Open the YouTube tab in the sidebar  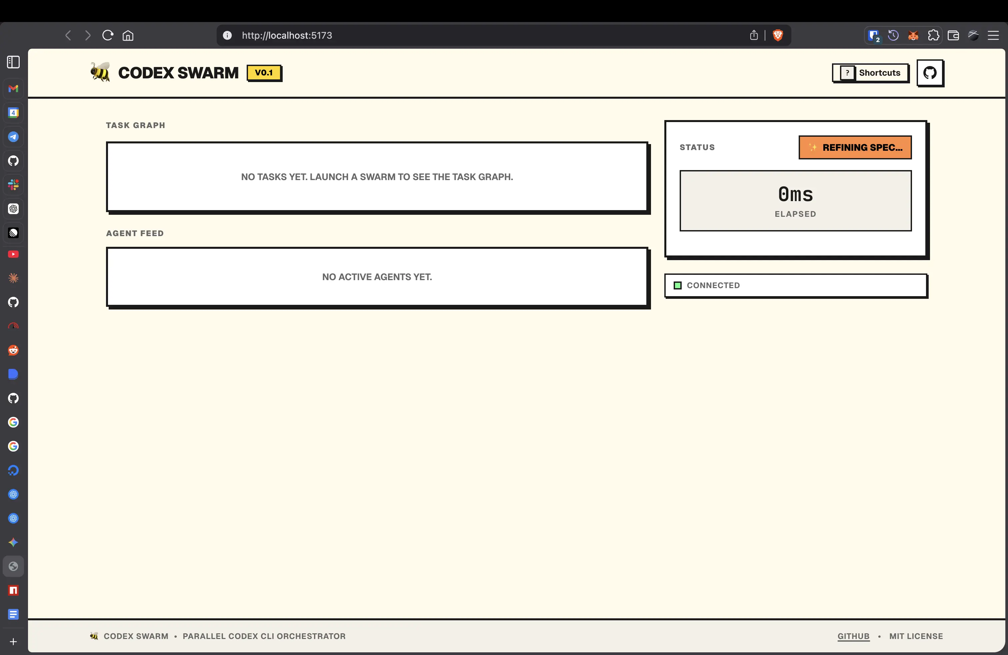14,254
